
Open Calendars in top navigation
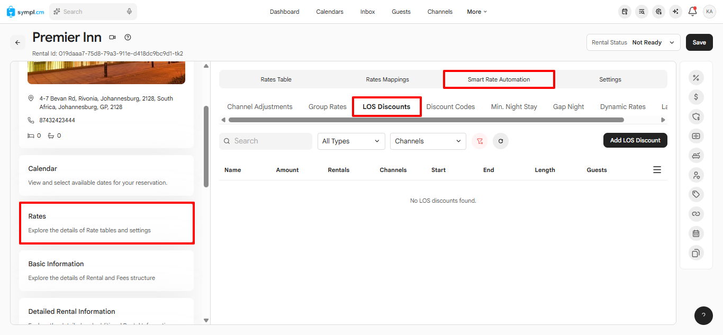coord(330,12)
